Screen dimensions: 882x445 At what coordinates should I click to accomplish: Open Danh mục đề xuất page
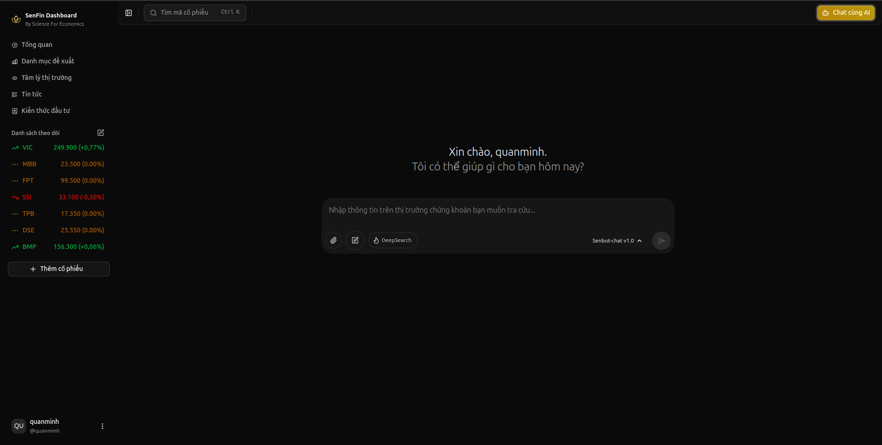[x=48, y=61]
